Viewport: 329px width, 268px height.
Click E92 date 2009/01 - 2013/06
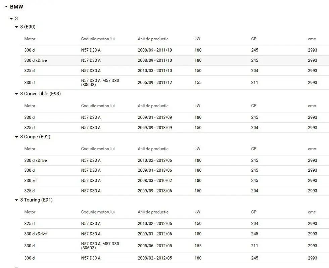click(155, 170)
